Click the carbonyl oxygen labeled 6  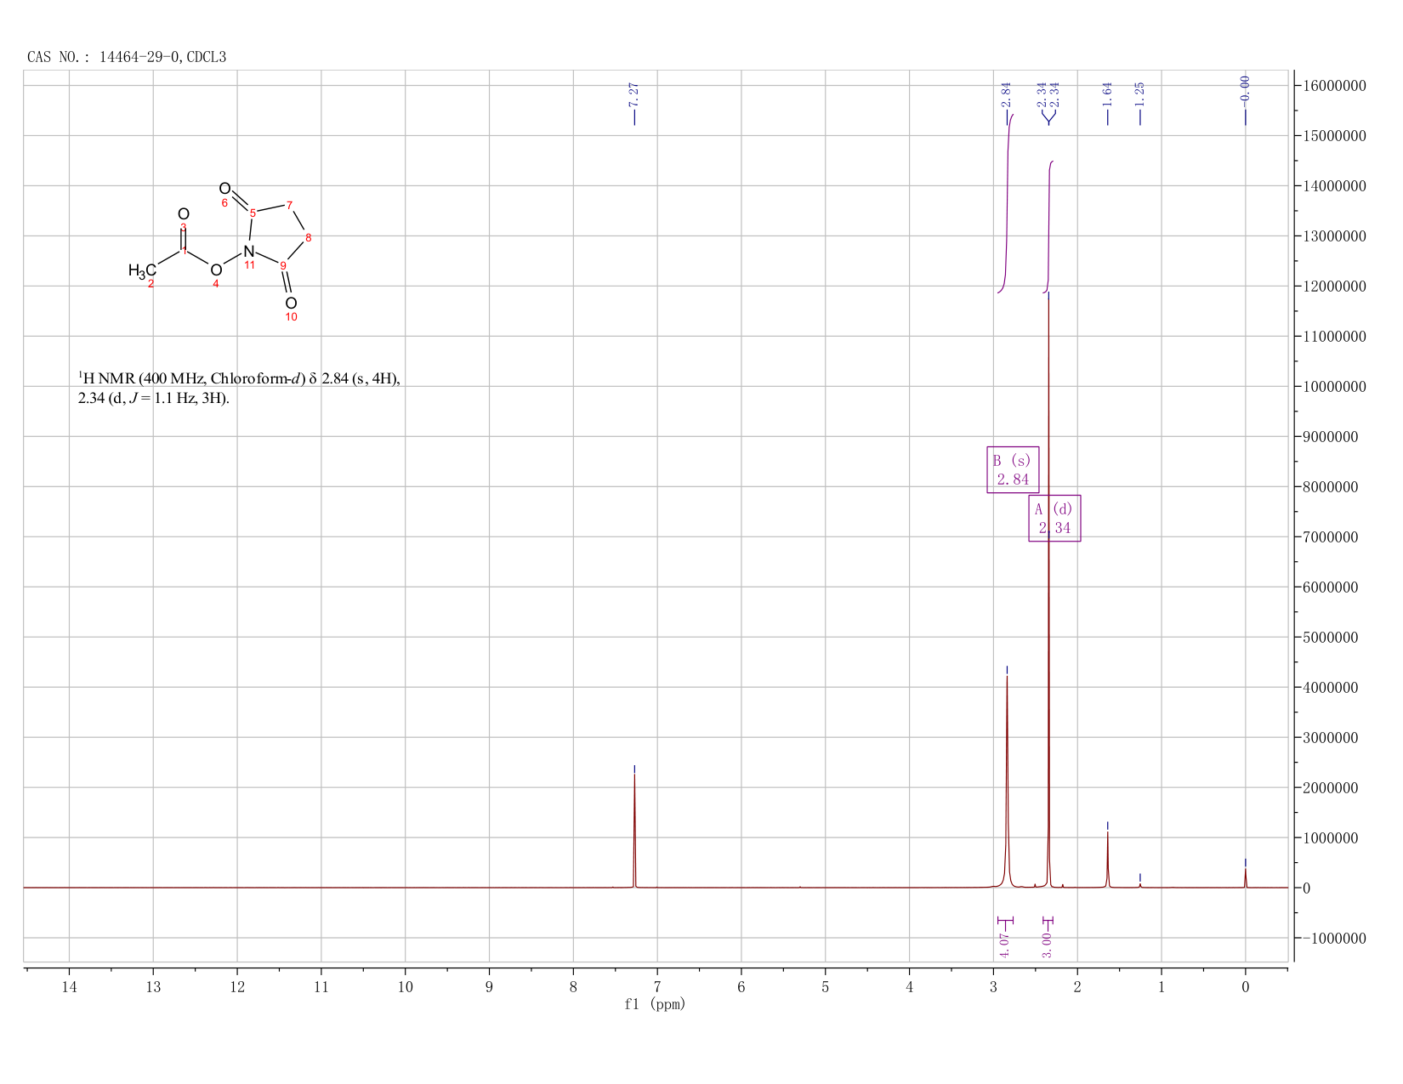pos(224,189)
